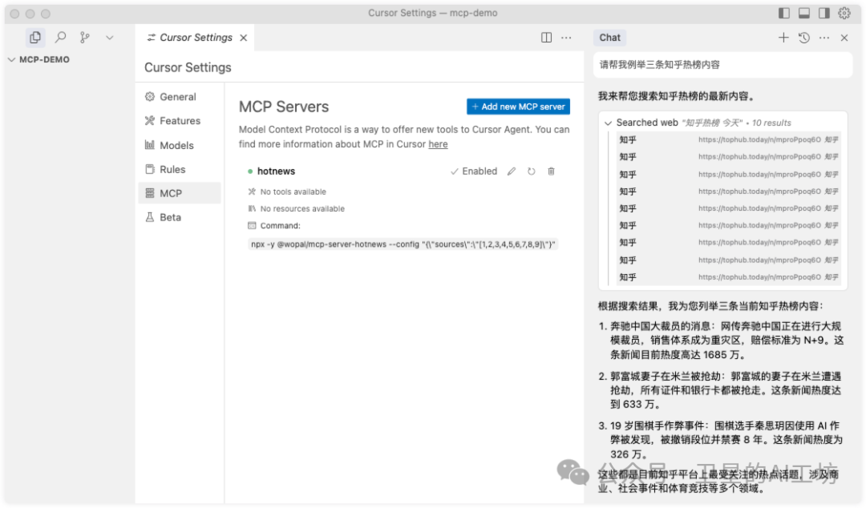Close the Chat panel
This screenshot has width=866, height=508.
pyautogui.click(x=844, y=38)
